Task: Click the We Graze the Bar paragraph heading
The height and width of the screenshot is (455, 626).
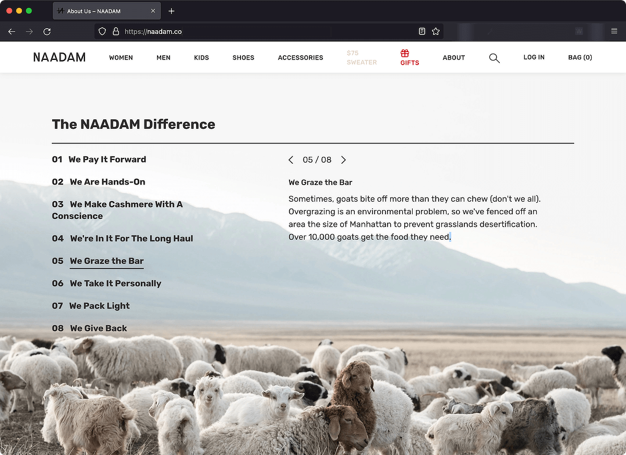Action: [320, 182]
